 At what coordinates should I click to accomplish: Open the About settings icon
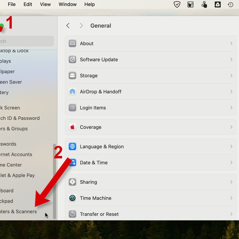tap(72, 43)
